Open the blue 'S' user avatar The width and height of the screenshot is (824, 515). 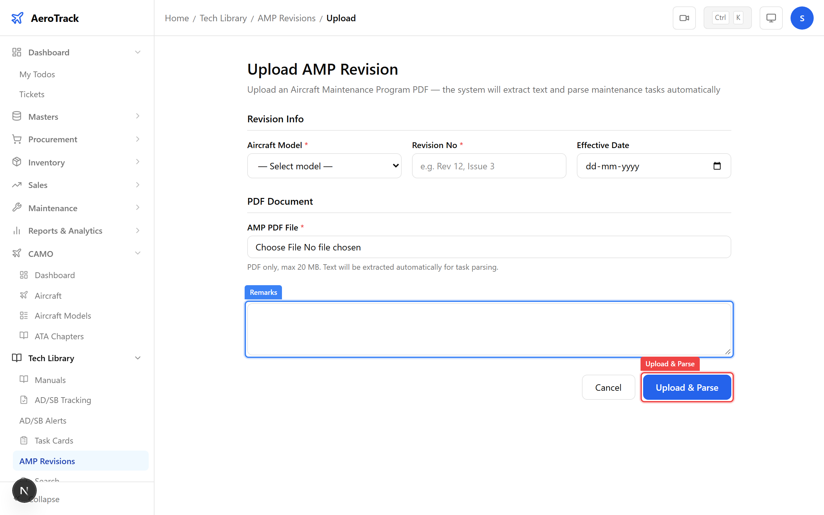[x=802, y=18]
